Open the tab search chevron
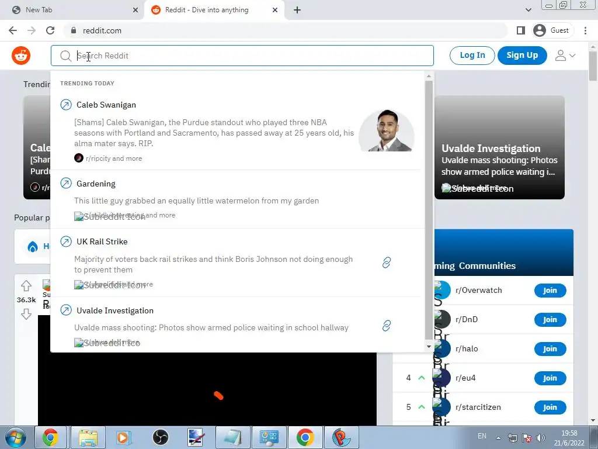 click(528, 11)
